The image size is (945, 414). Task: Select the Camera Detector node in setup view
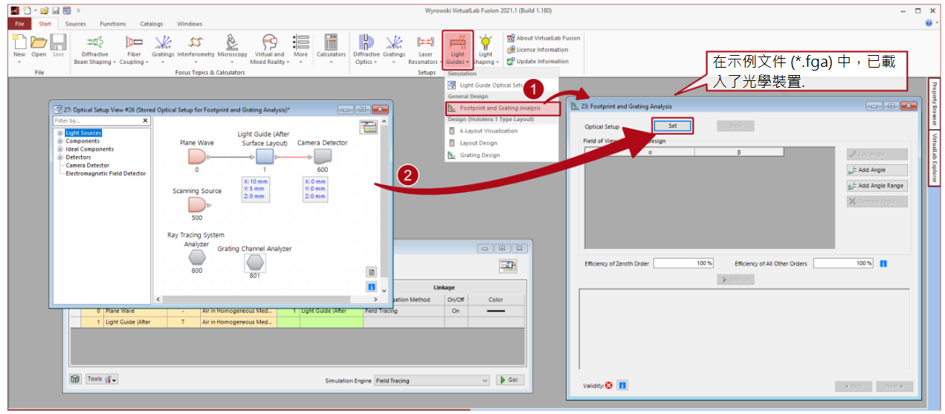pyautogui.click(x=322, y=156)
